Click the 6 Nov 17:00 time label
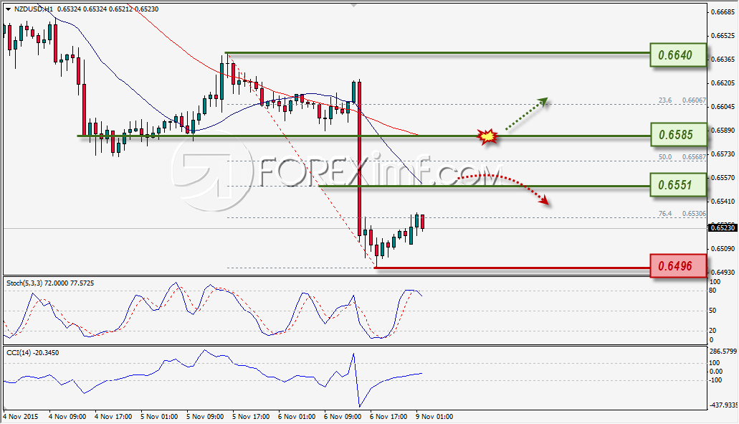739x424 pixels. pos(388,416)
